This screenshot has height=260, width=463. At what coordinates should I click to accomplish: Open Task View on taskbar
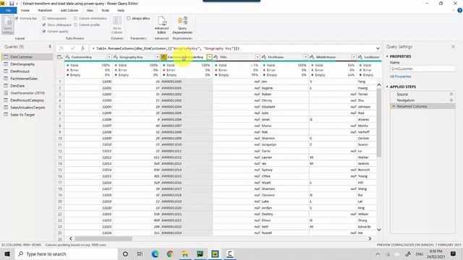140,253
